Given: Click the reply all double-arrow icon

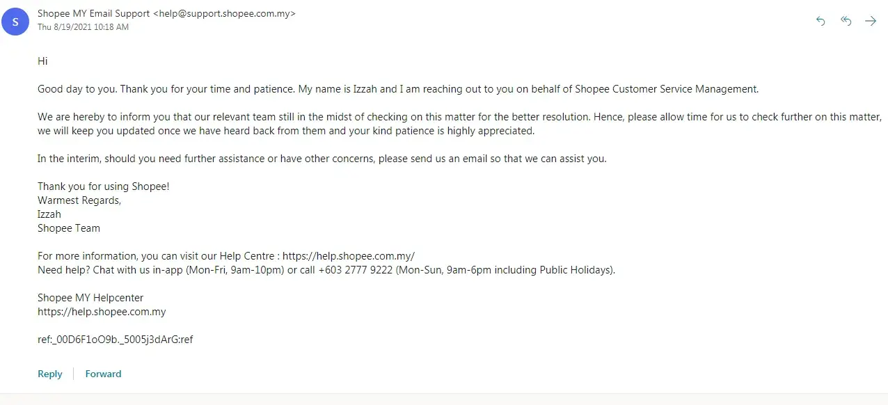Looking at the screenshot, I should [x=846, y=22].
